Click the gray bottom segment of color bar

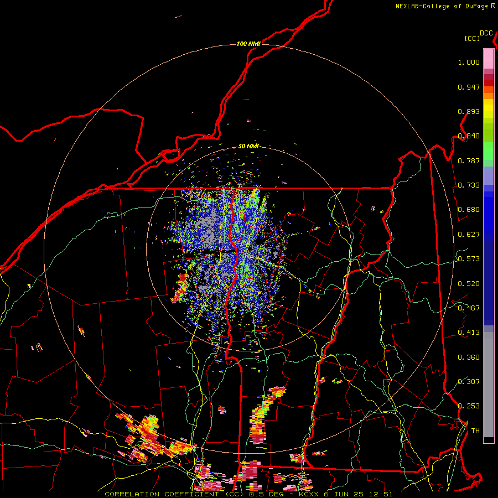click(489, 385)
